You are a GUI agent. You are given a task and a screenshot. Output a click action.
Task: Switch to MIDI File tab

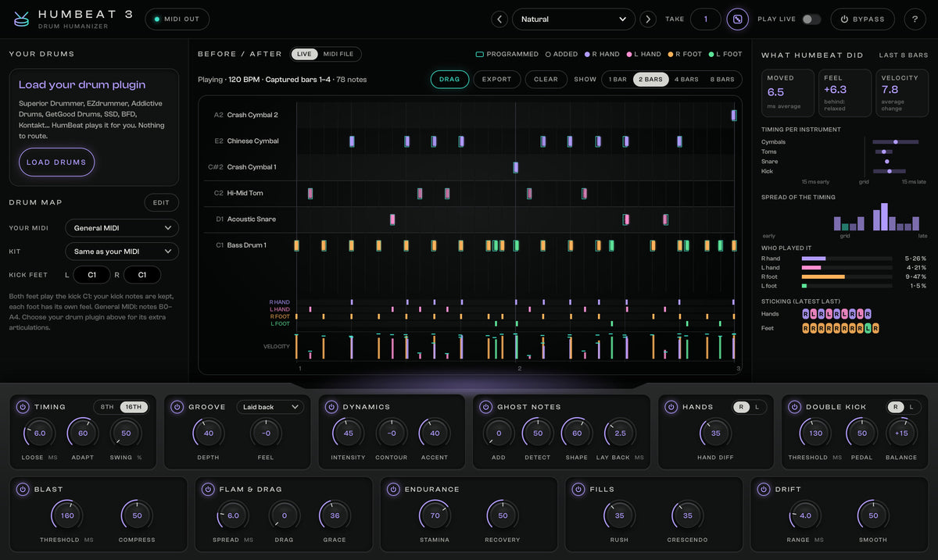tap(338, 54)
